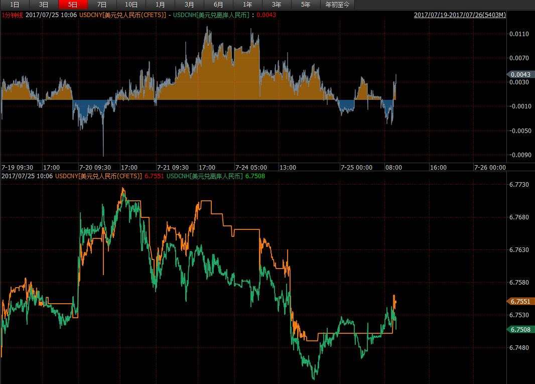Choose the 3年 range tab
Viewport: 535px width, 384px height.
(277, 5)
